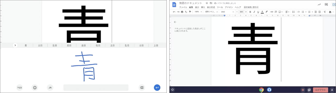This screenshot has height=93, width=336.
Task: Open the paragraph style dropdown
Action: pyautogui.click(x=211, y=12)
